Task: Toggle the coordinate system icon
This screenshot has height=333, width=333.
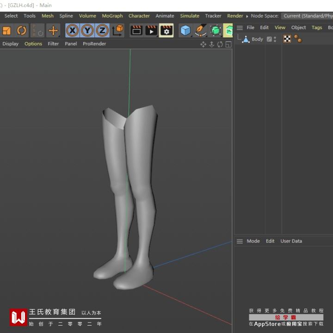Action: (x=117, y=31)
